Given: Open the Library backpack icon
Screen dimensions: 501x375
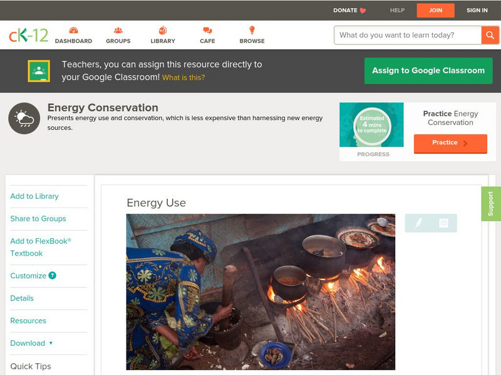Looking at the screenshot, I should 163,30.
